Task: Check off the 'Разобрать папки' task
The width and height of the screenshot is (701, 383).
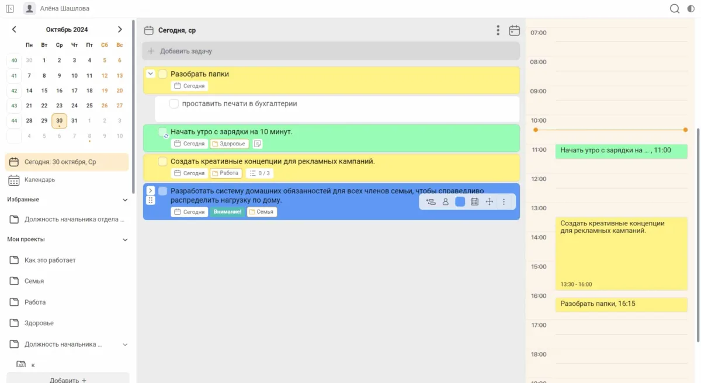Action: click(163, 74)
